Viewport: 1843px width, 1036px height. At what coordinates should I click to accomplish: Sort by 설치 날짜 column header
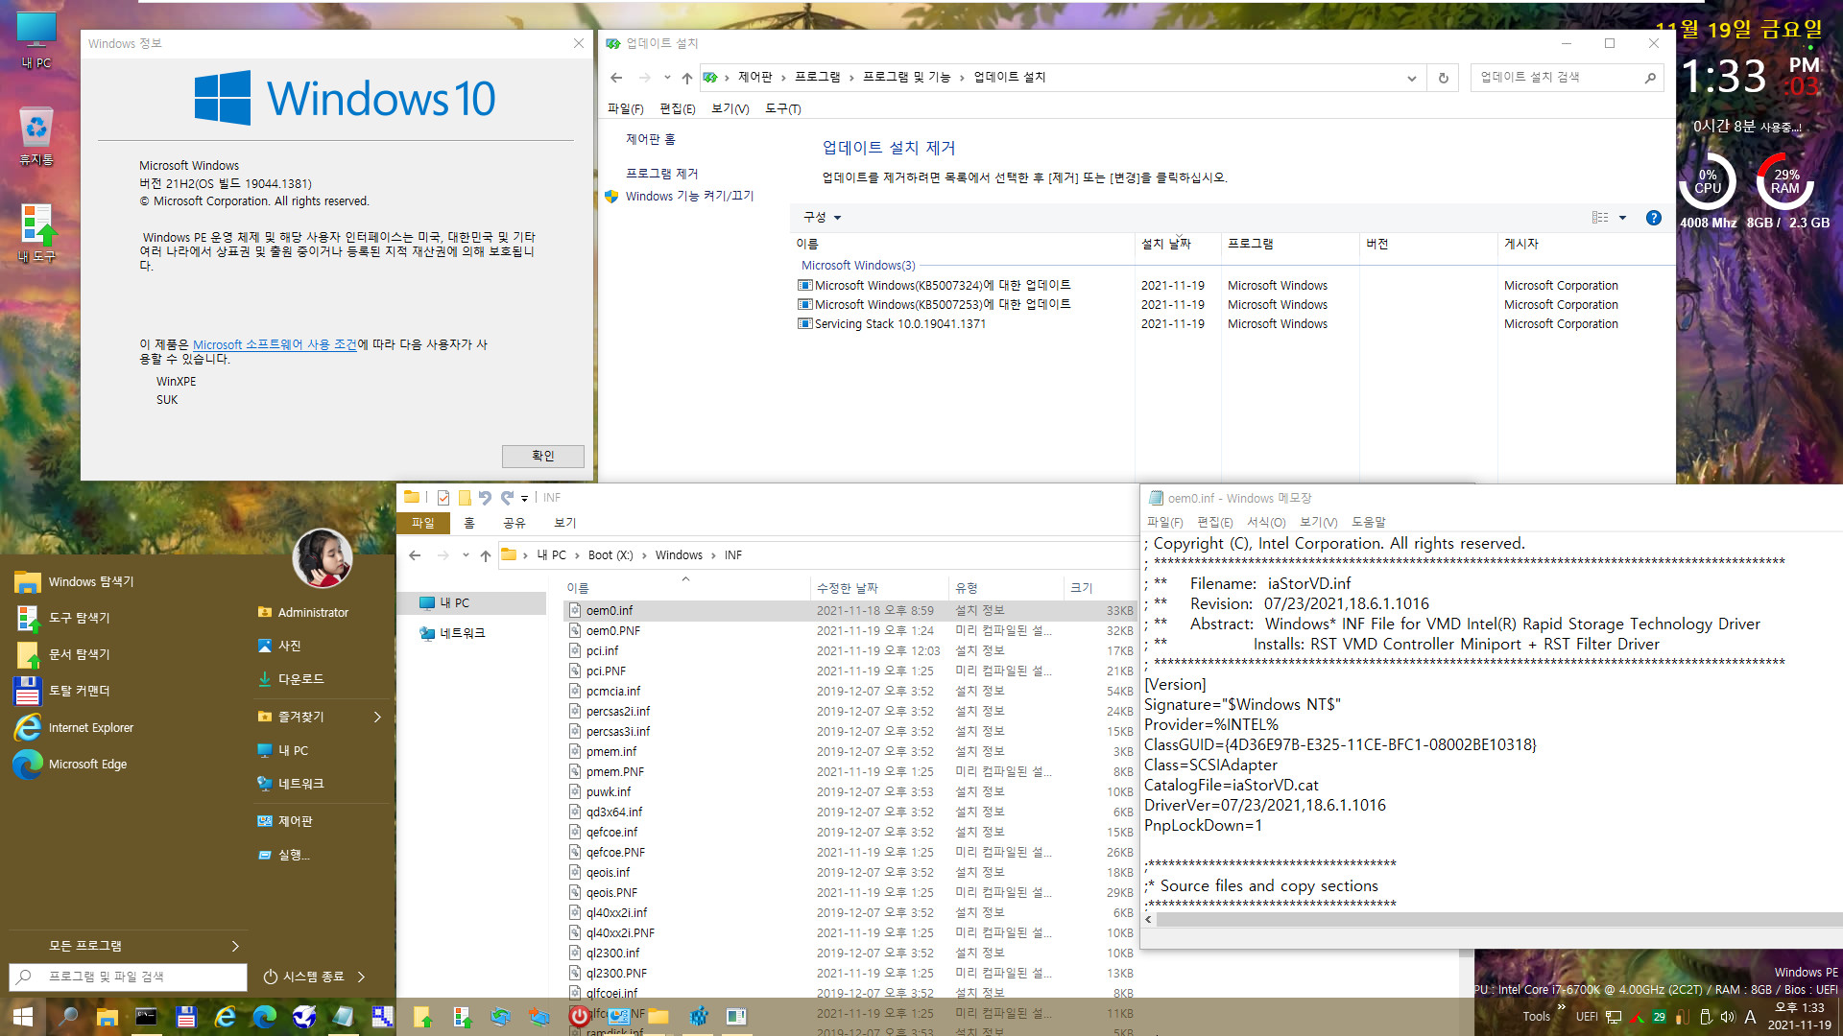tap(1178, 244)
